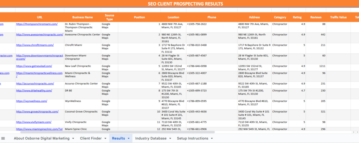The height and width of the screenshot is (143, 359).
Task: Expand the Industry Database tab menu arrow
Action: [170, 138]
